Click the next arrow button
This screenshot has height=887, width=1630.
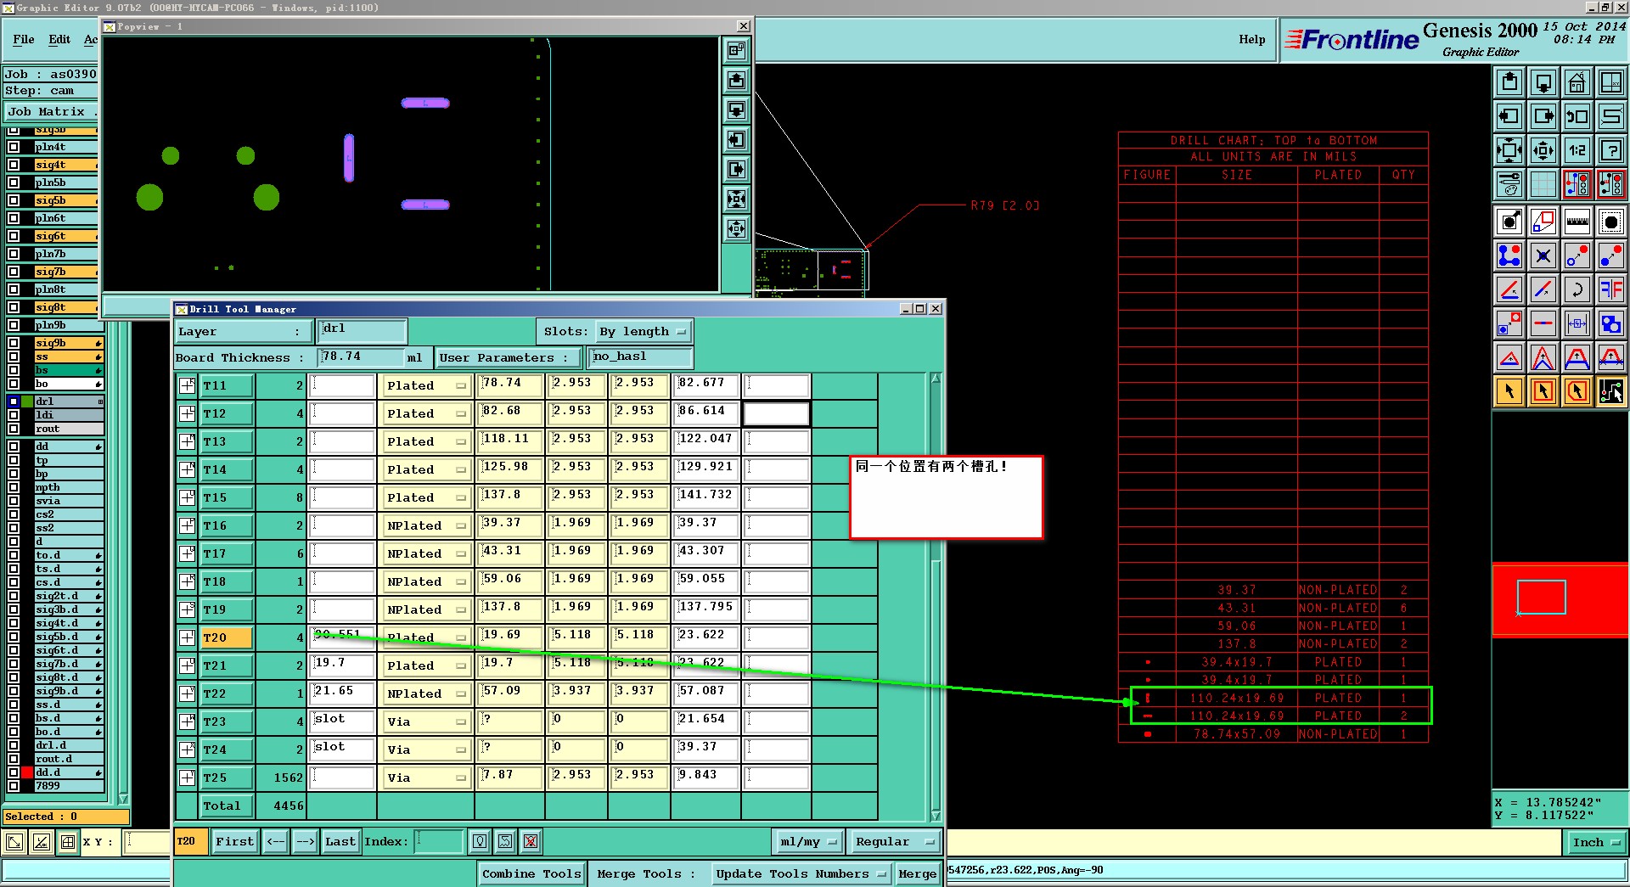pyautogui.click(x=305, y=842)
